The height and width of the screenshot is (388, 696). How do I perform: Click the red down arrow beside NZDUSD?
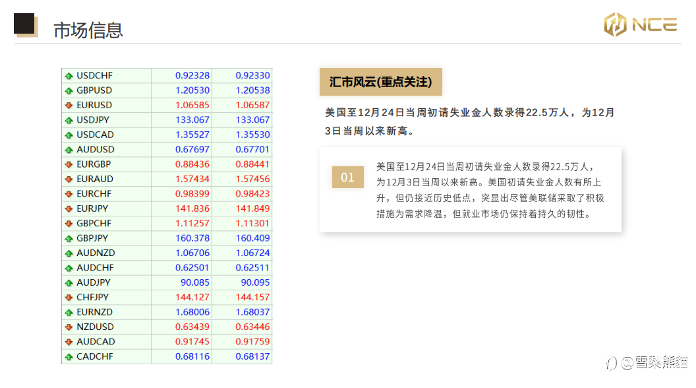pos(69,327)
